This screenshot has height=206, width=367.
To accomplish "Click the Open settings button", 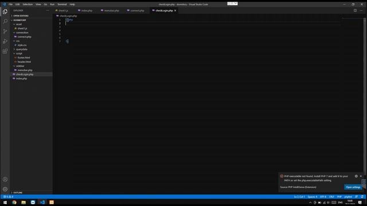I will coord(353,187).
